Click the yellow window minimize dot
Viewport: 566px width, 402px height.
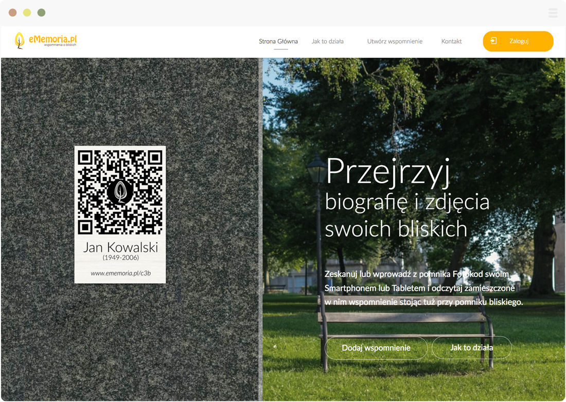click(x=27, y=13)
